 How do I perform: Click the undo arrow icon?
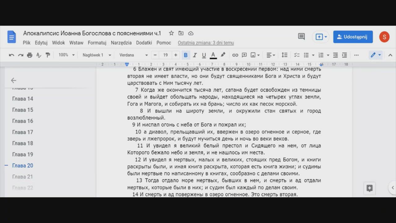11,55
